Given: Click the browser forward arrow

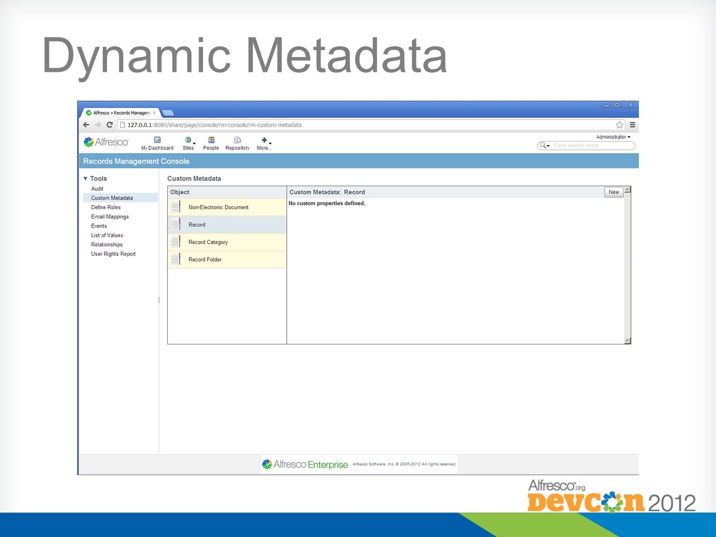Looking at the screenshot, I should (x=98, y=125).
